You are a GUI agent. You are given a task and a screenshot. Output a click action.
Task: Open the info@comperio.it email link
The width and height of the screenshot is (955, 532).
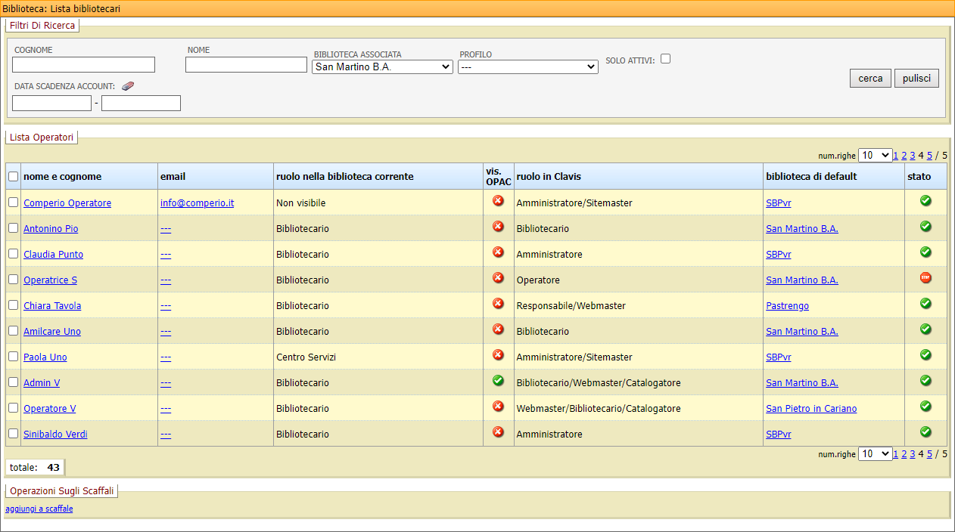197,203
